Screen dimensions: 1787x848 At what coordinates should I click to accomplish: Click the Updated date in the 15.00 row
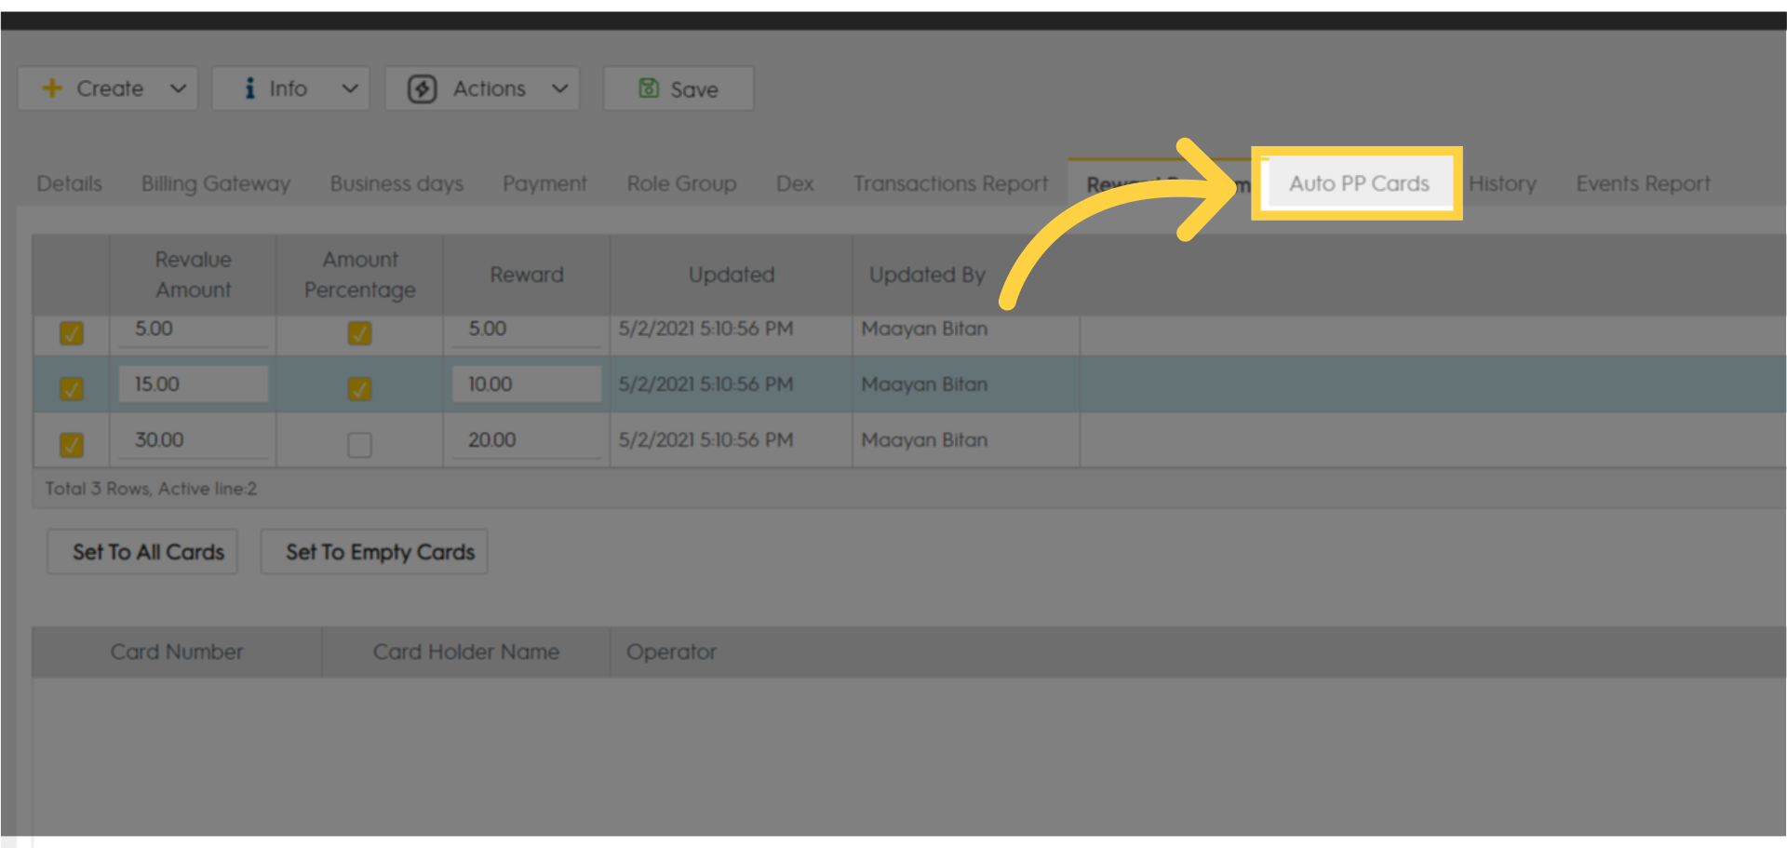(x=705, y=384)
